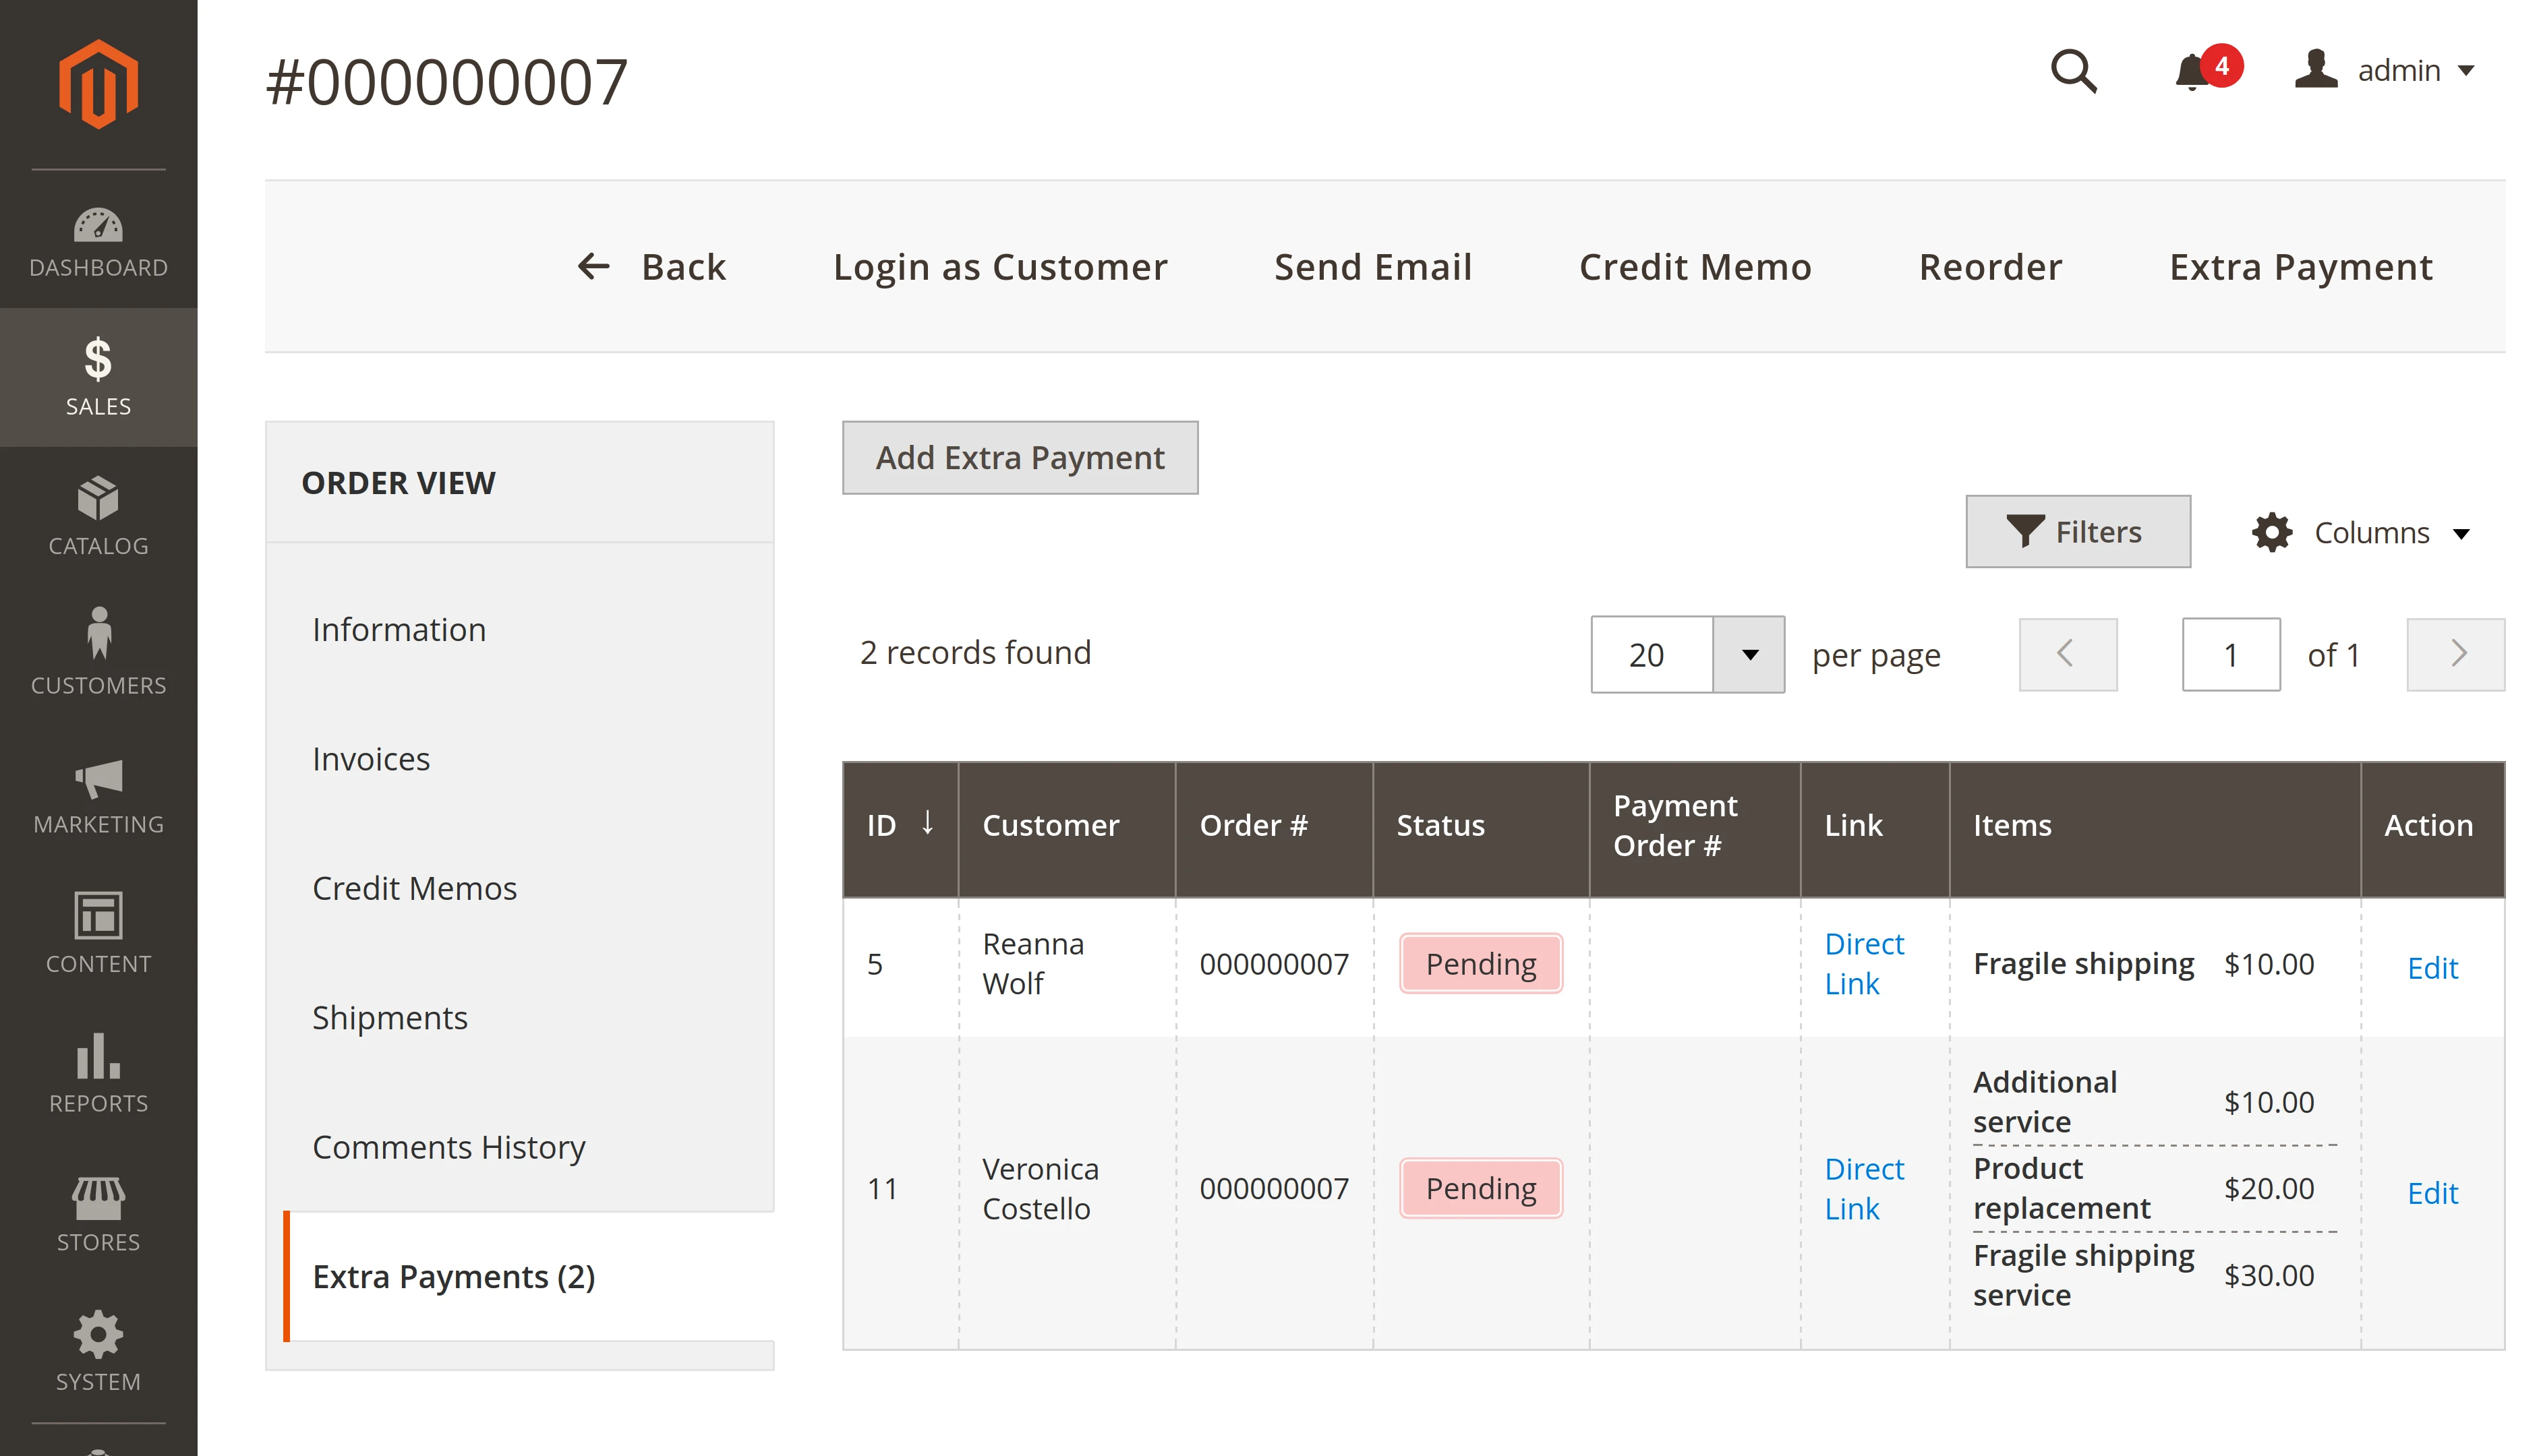Image resolution: width=2539 pixels, height=1456 pixels.
Task: Click the Filters button
Action: coord(2077,532)
